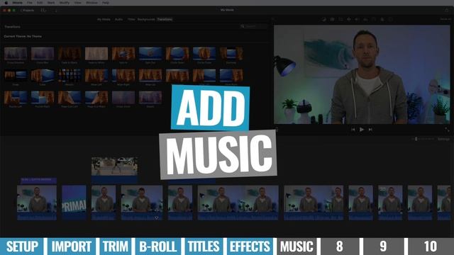Open clip filter and audio effects
Viewport: 454px width, 255px height.
click(382, 19)
